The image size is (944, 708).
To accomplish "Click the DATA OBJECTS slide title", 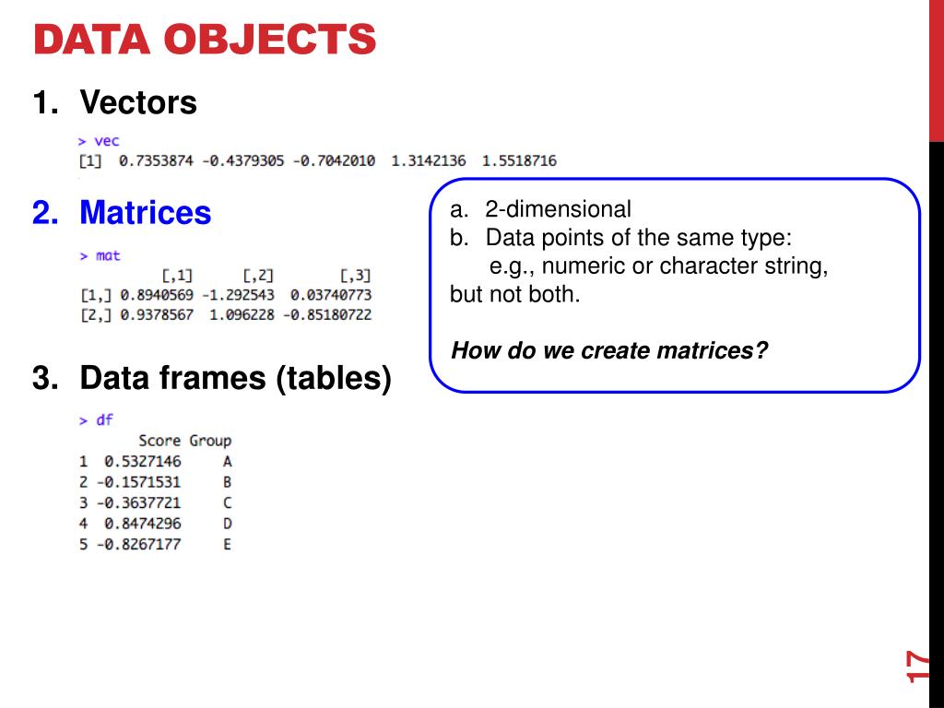I will 205,39.
